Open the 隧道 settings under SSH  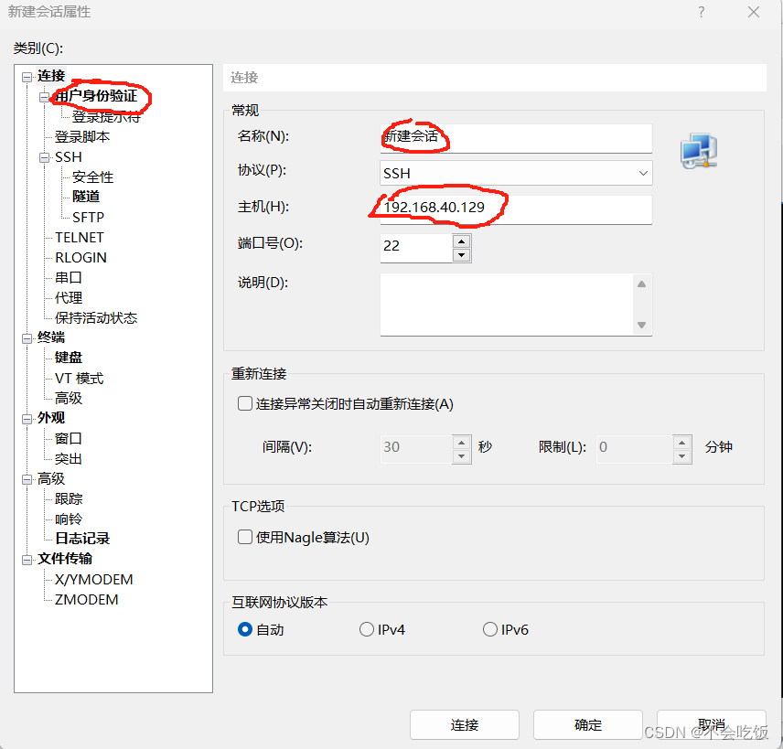85,196
